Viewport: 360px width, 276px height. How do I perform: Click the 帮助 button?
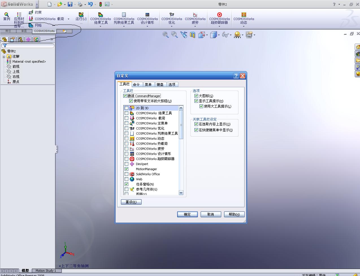234,214
